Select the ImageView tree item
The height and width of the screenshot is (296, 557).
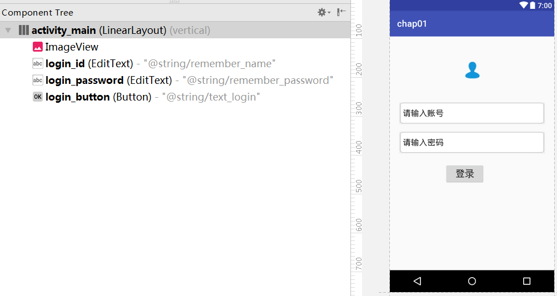[x=72, y=47]
